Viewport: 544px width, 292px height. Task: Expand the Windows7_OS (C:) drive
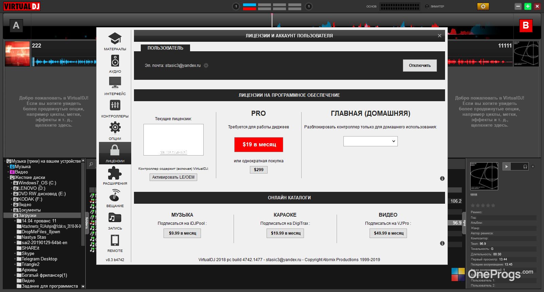click(12, 183)
